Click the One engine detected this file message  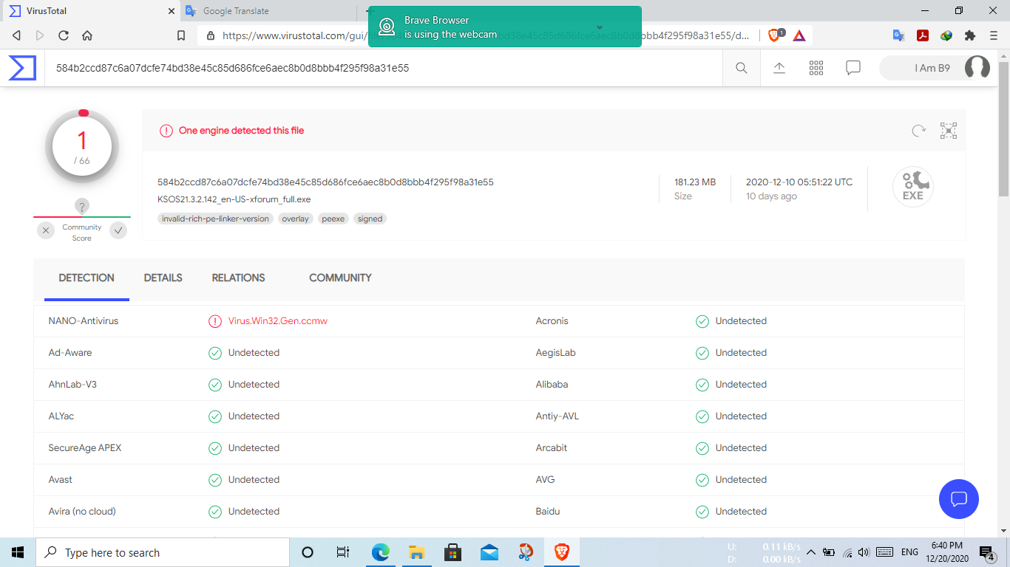pos(241,131)
